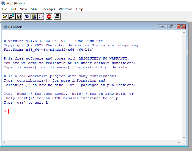Click the Save workspace floppy disk icon

point(19,17)
